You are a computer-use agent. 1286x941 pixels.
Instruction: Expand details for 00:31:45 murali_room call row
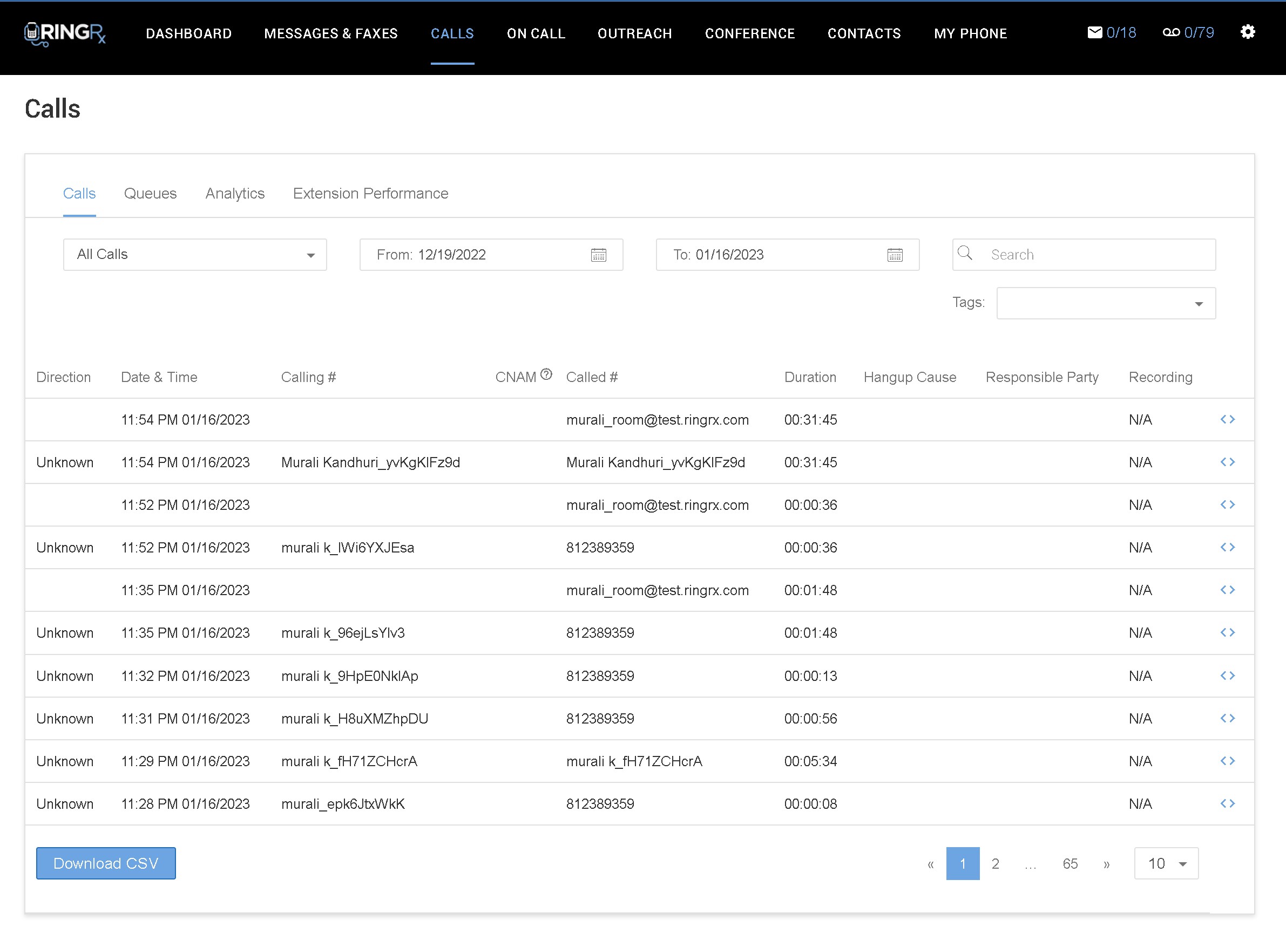pos(1227,420)
